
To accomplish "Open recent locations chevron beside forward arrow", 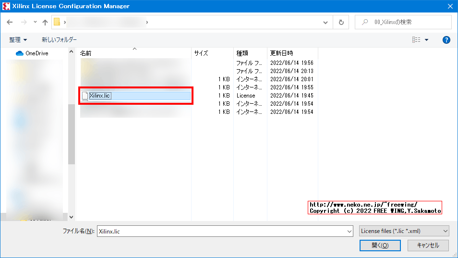I will coord(35,22).
